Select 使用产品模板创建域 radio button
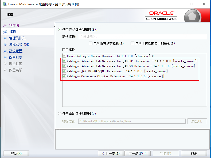The image size is (211, 158). point(60,30)
